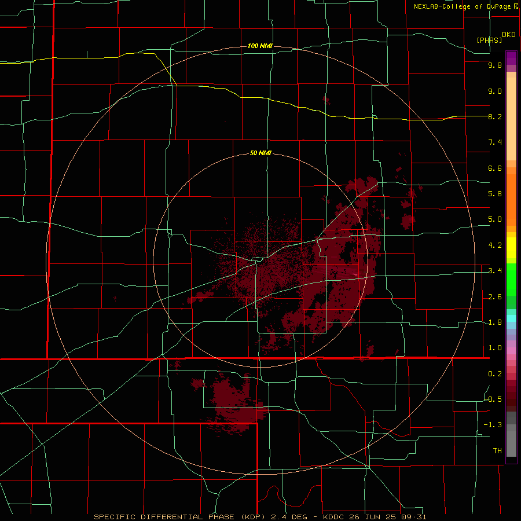Select the 1.0 scale value
Viewport: 521px width, 521px height.
tap(495, 348)
